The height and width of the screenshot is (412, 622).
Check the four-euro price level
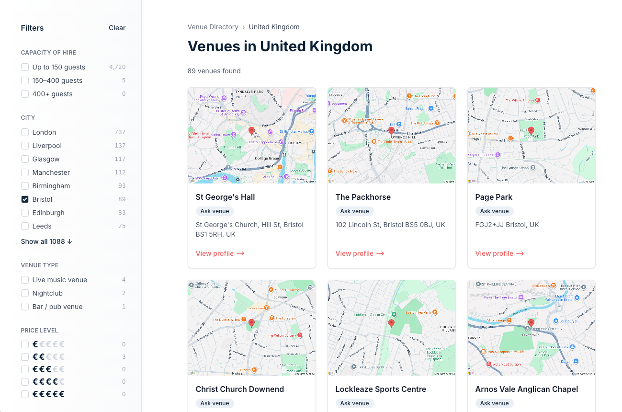coord(25,382)
